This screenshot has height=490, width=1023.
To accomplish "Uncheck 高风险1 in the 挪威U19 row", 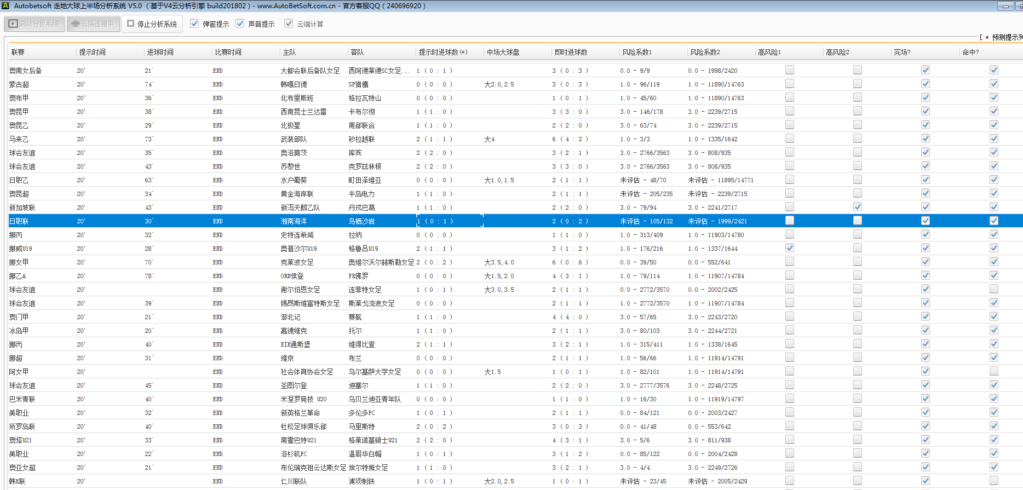I will click(x=790, y=248).
